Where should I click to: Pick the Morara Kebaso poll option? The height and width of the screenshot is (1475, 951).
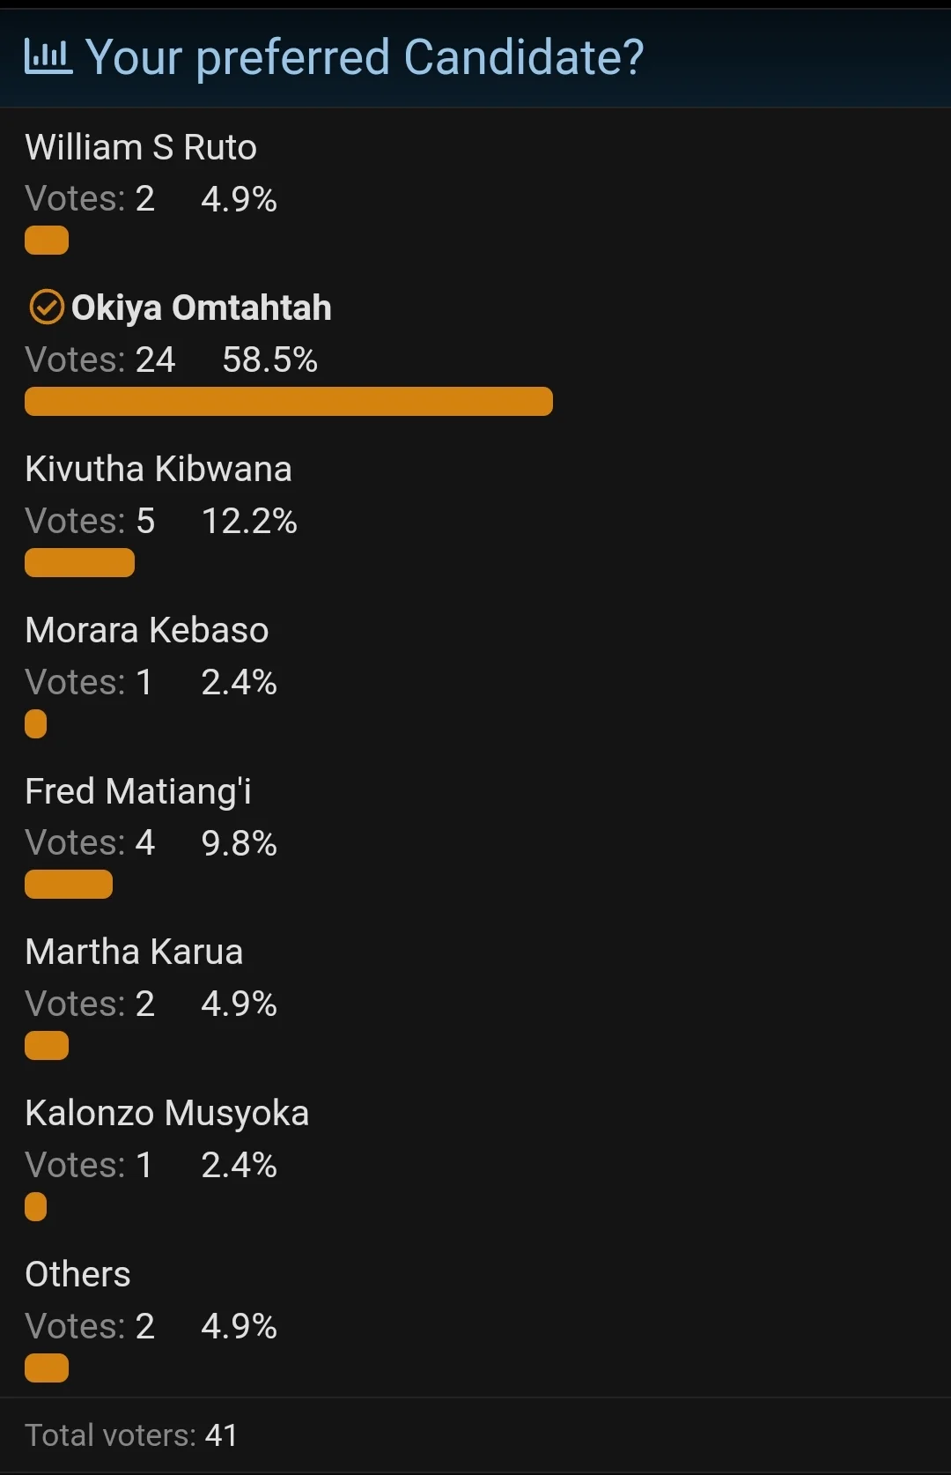tap(147, 631)
